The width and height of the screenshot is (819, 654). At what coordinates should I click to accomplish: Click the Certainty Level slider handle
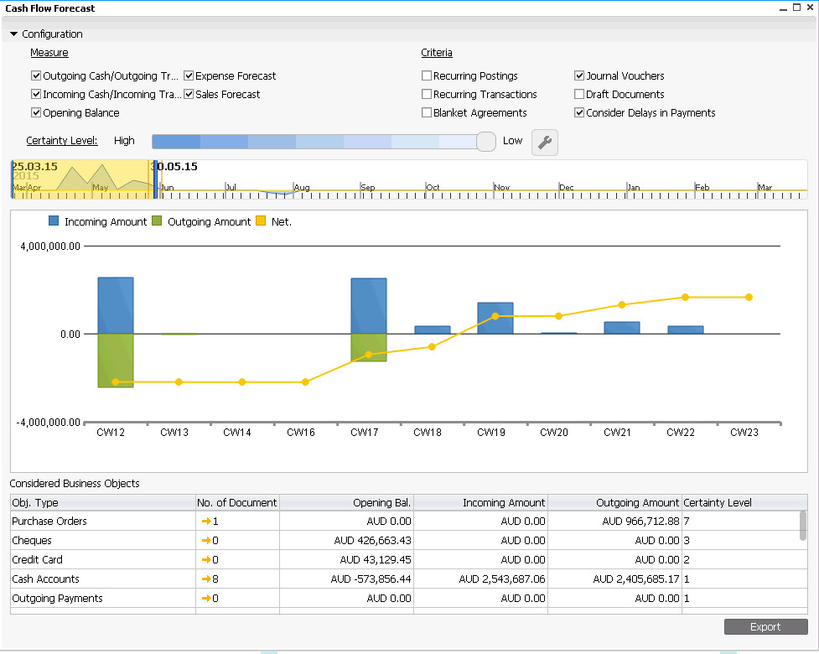click(x=485, y=142)
